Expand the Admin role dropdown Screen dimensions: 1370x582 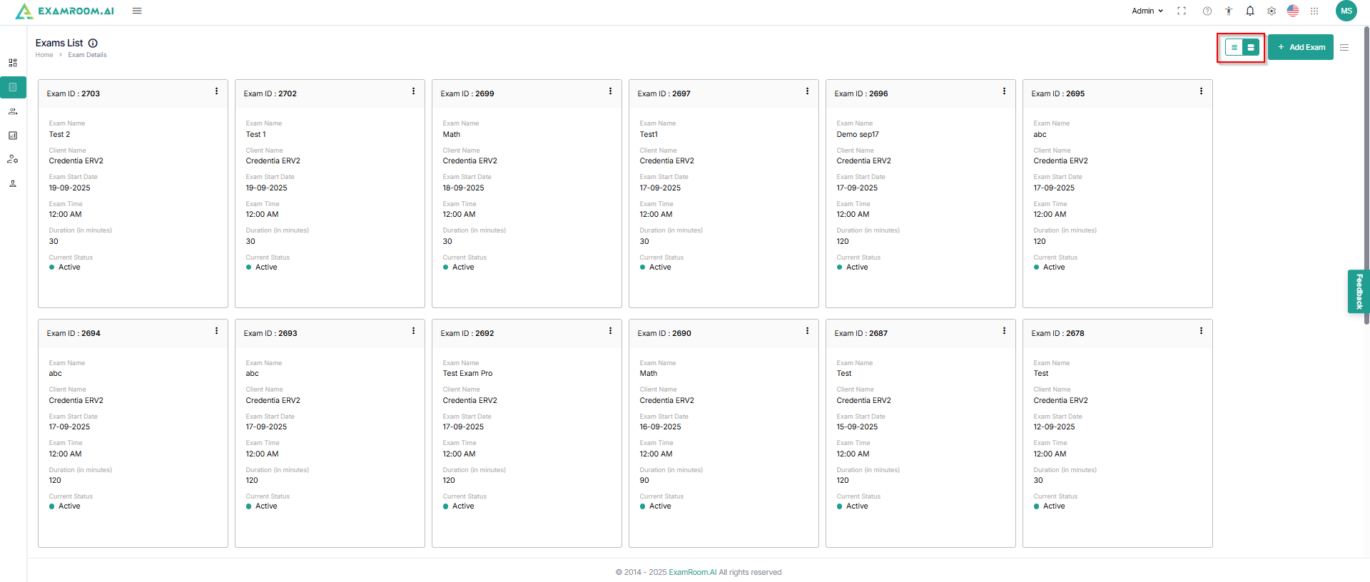point(1147,11)
